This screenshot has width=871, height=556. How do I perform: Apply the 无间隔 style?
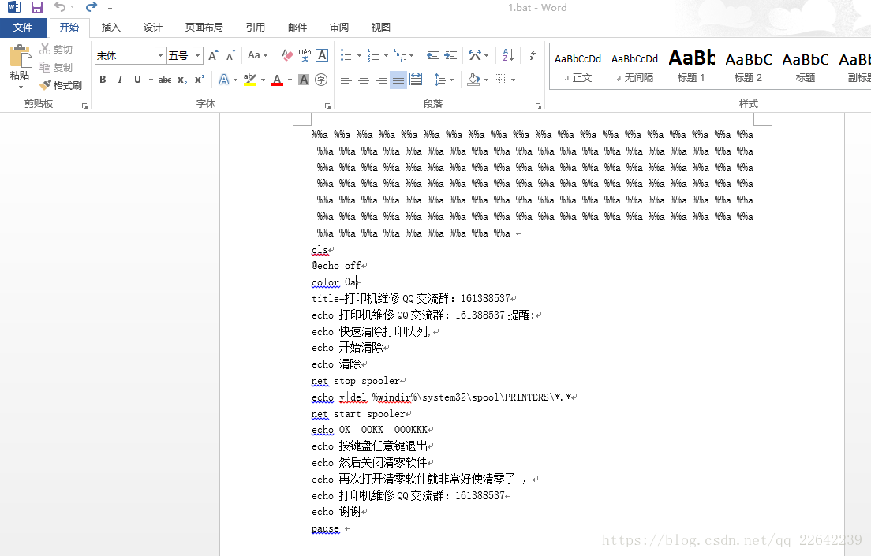(634, 67)
